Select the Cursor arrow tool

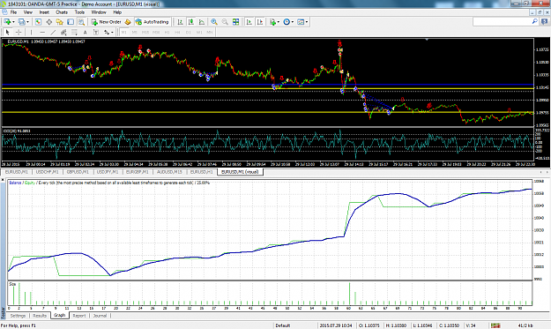(x=8, y=33)
